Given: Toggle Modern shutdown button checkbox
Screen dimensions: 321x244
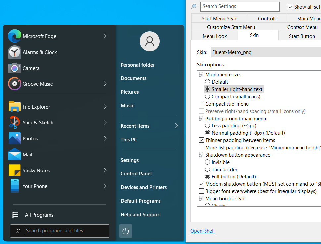Looking at the screenshot, I should click(201, 184).
